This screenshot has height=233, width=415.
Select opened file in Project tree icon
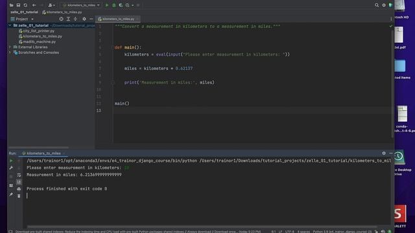[61, 19]
